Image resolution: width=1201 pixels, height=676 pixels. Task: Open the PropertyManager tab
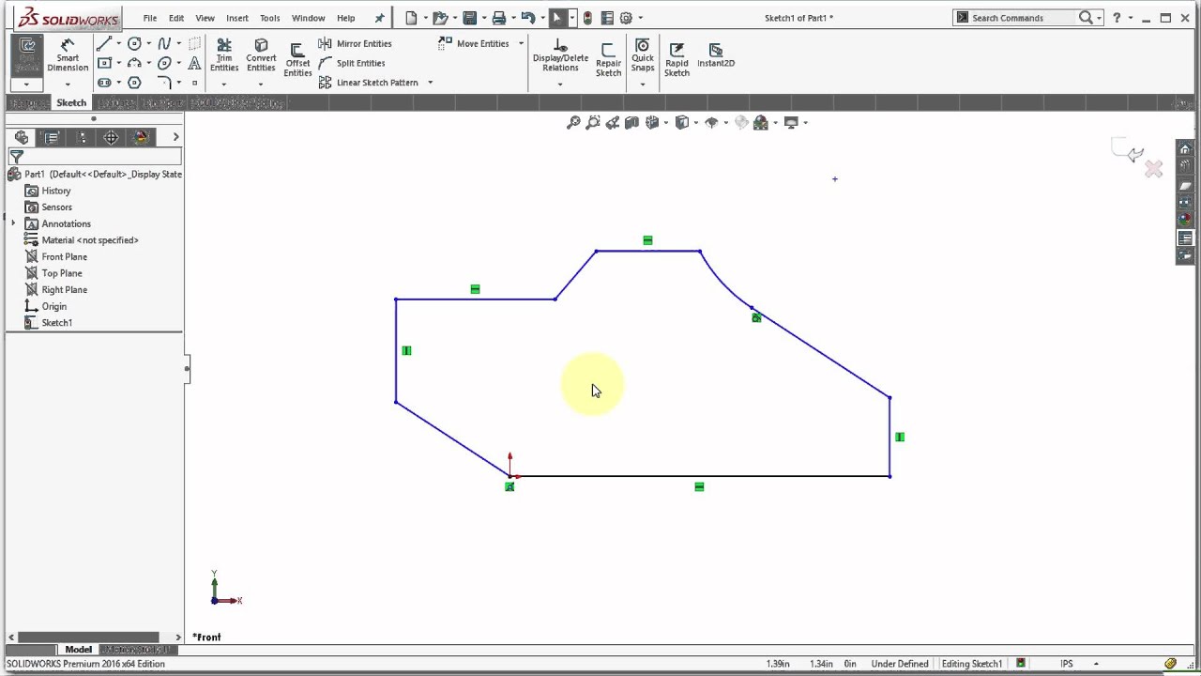pyautogui.click(x=52, y=137)
